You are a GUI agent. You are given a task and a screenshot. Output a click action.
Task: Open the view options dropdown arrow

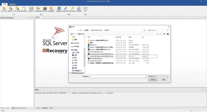[160, 34]
